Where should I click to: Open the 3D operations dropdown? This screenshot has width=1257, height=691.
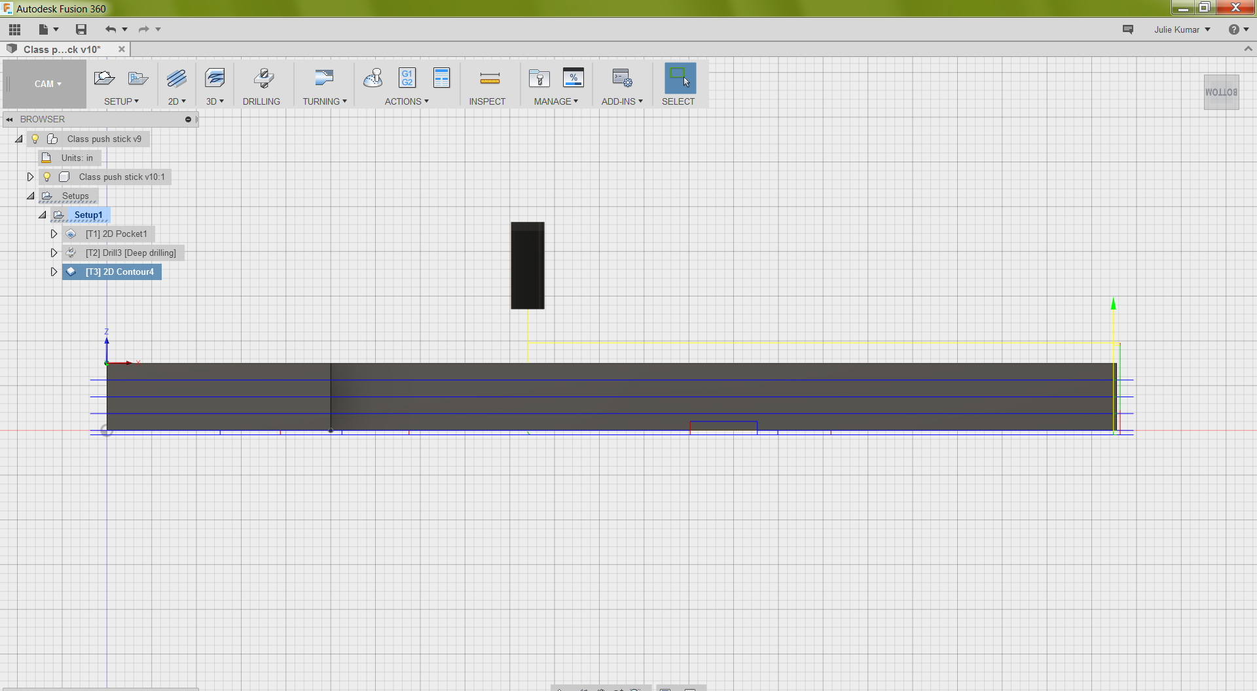(x=215, y=101)
